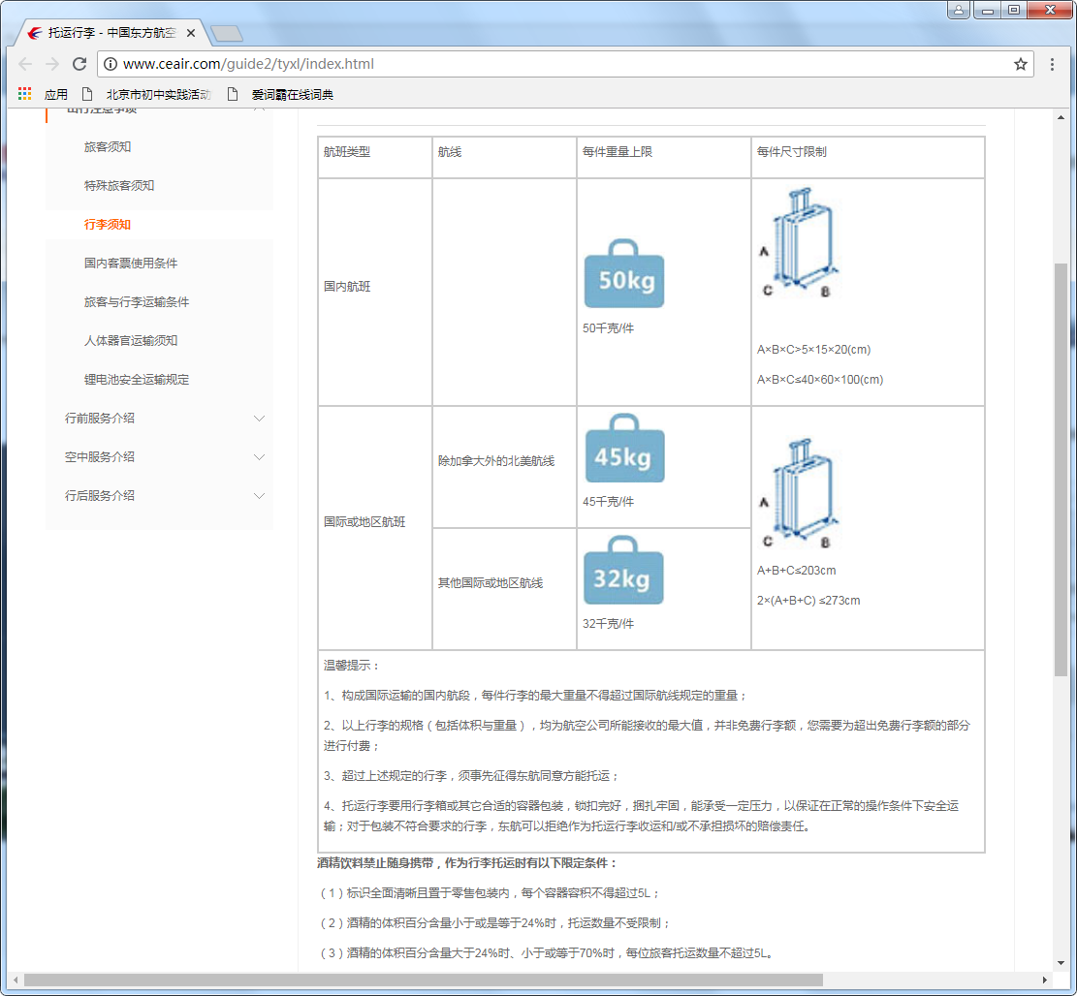This screenshot has width=1077, height=996.
Task: Open 特殊旅客须知 in sidebar
Action: [119, 185]
